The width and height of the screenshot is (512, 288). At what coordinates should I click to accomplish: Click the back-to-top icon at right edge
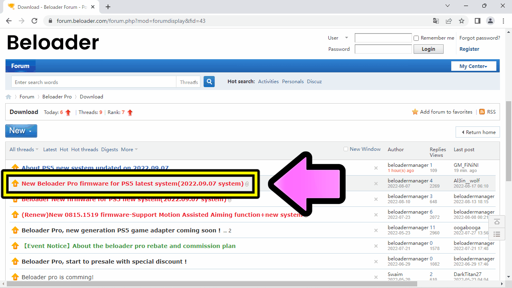click(x=497, y=222)
